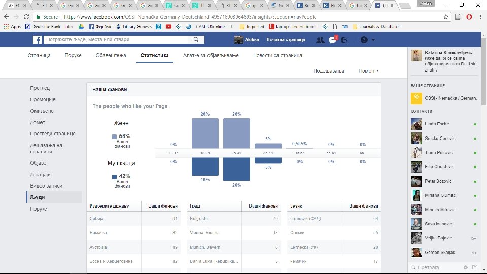Image resolution: width=487 pixels, height=274 pixels.
Task: Select Догађаји in sidebar
Action: [x=41, y=175]
